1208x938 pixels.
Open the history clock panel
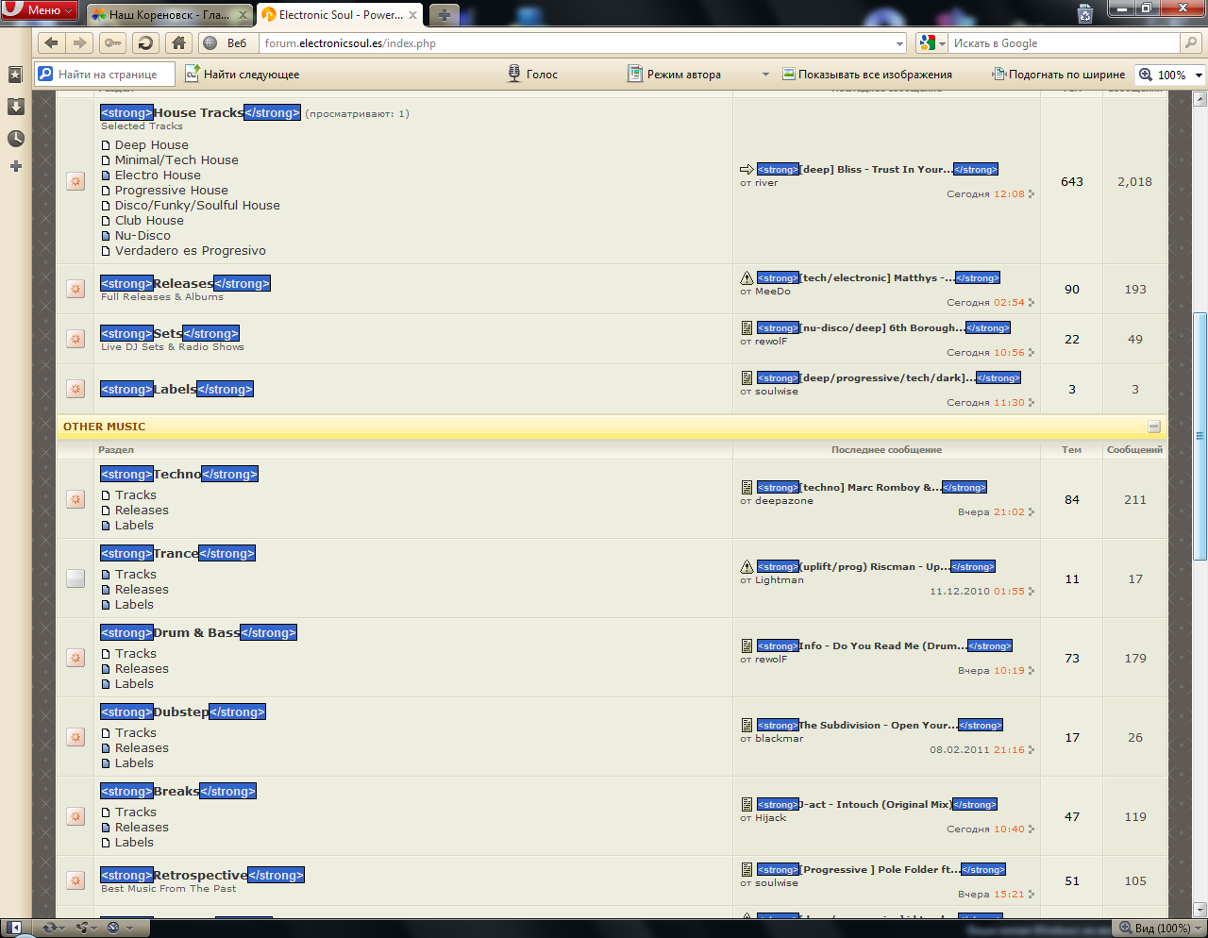tap(15, 139)
